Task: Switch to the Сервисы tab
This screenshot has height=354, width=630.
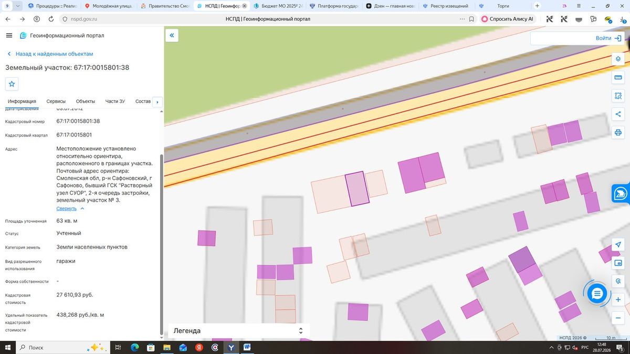Action: (x=56, y=101)
